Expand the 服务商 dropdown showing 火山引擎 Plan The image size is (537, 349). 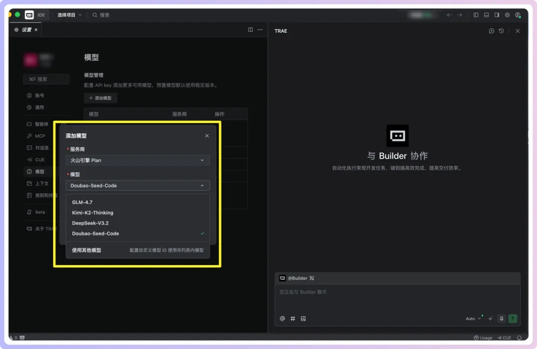pos(138,161)
